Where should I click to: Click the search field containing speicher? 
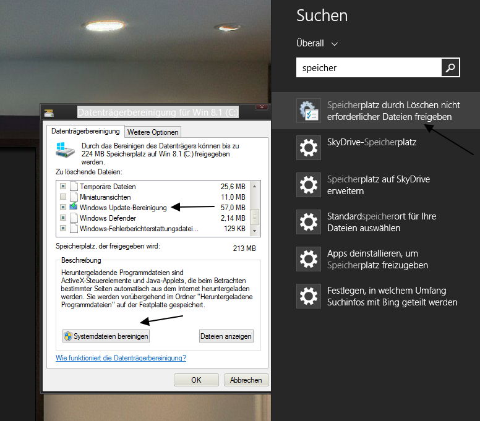(369, 67)
